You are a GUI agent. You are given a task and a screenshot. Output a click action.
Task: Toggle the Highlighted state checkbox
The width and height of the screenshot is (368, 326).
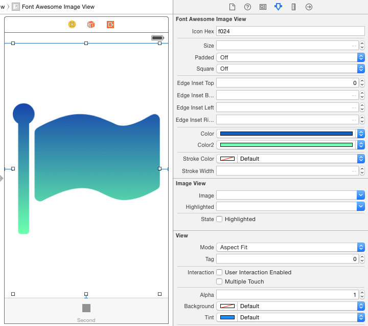coord(219,219)
